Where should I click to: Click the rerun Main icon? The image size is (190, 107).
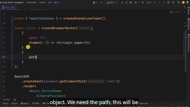coord(122,2)
